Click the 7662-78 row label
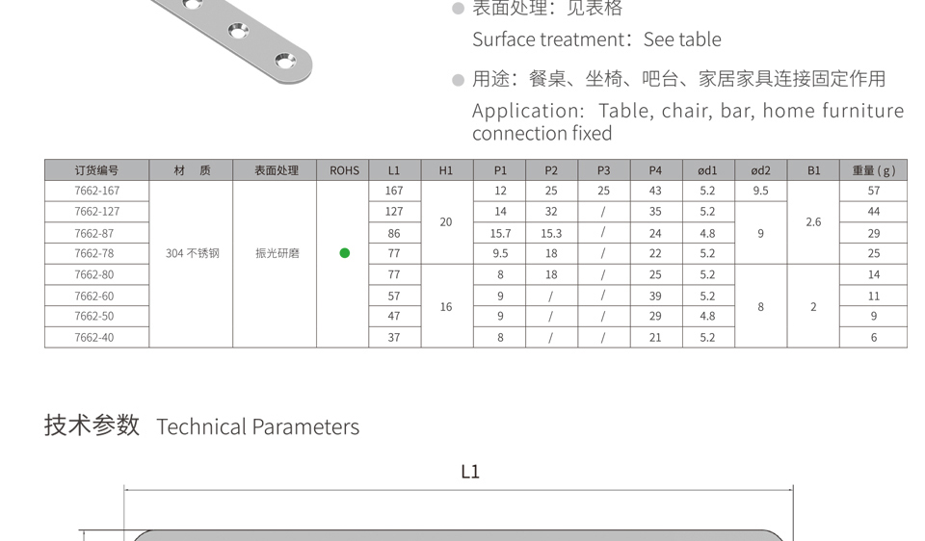 pos(94,253)
